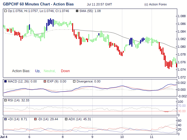Click the GBPCHF 60 Minutes Chart title
The width and height of the screenshot is (187, 140).
tap(38, 4)
